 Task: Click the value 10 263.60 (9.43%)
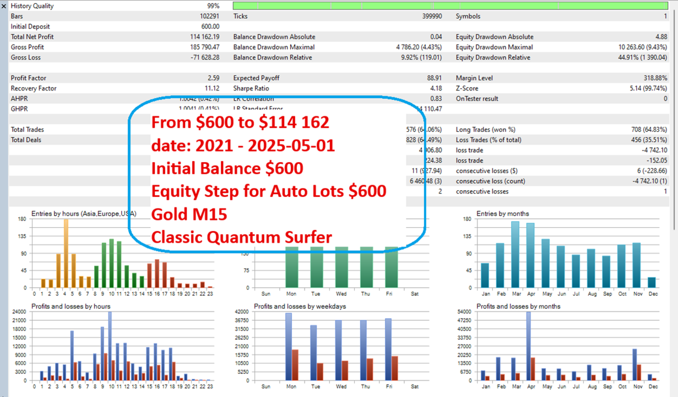643,47
